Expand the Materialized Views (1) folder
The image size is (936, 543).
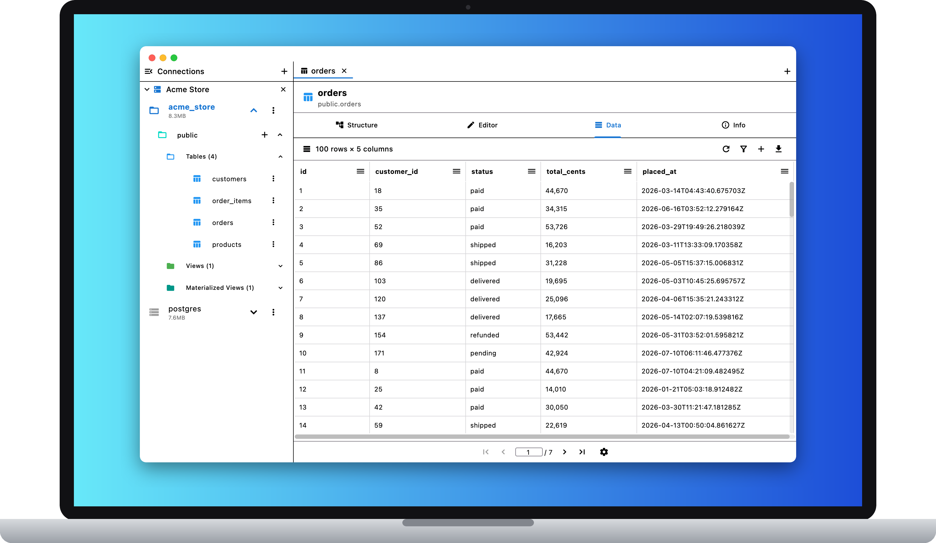click(281, 288)
